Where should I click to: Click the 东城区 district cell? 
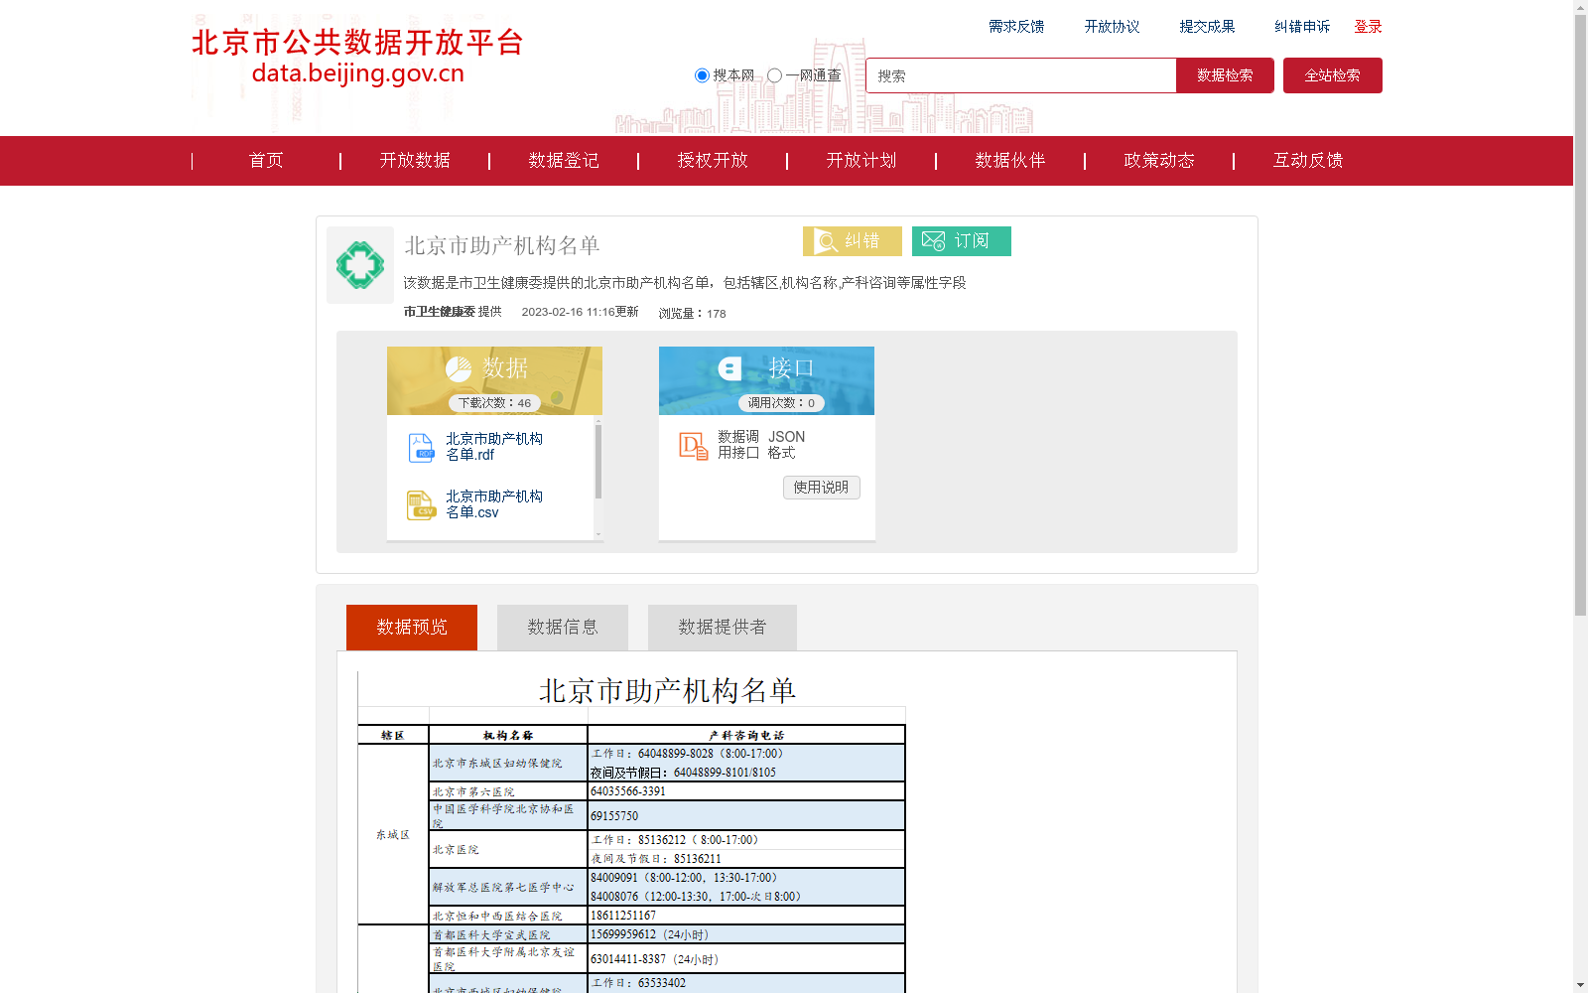click(393, 835)
